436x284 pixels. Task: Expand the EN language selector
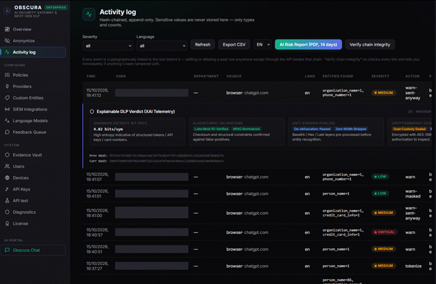[x=263, y=45]
